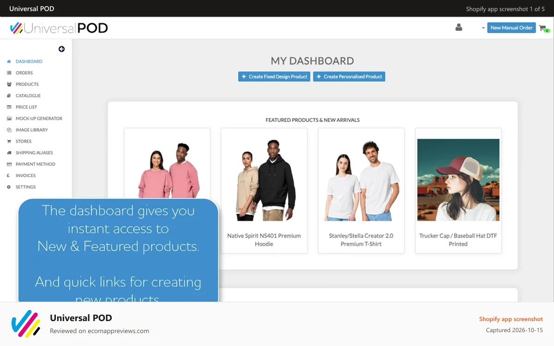Image resolution: width=554 pixels, height=346 pixels.
Task: Click the Stores cart icon in sidebar
Action: (x=9, y=142)
